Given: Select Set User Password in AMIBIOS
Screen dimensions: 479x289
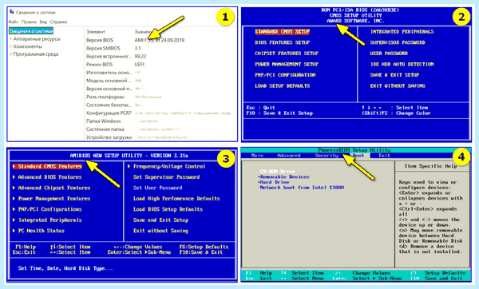Looking at the screenshot, I should 157,188.
